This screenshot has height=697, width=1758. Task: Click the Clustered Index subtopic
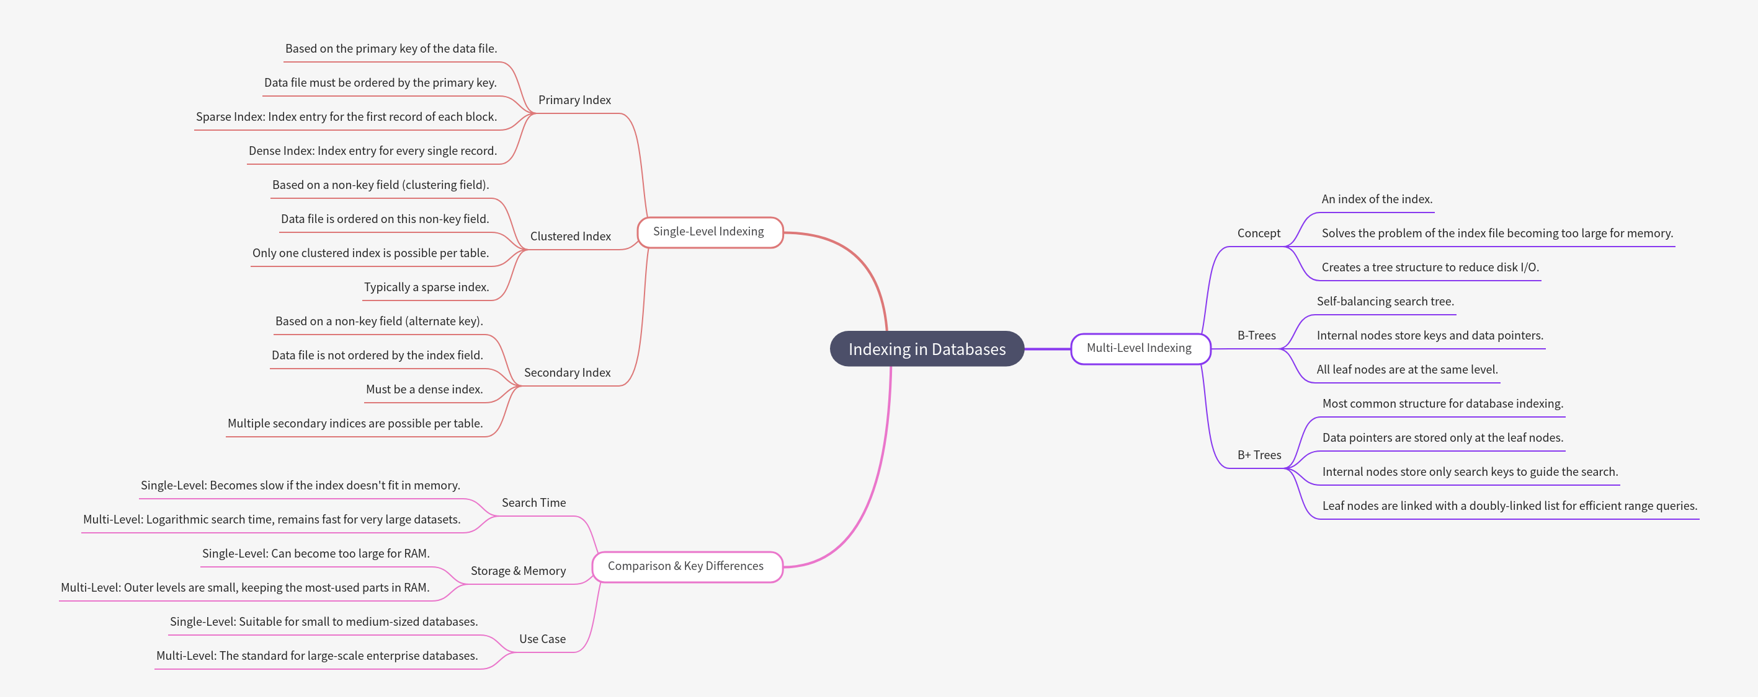click(570, 237)
